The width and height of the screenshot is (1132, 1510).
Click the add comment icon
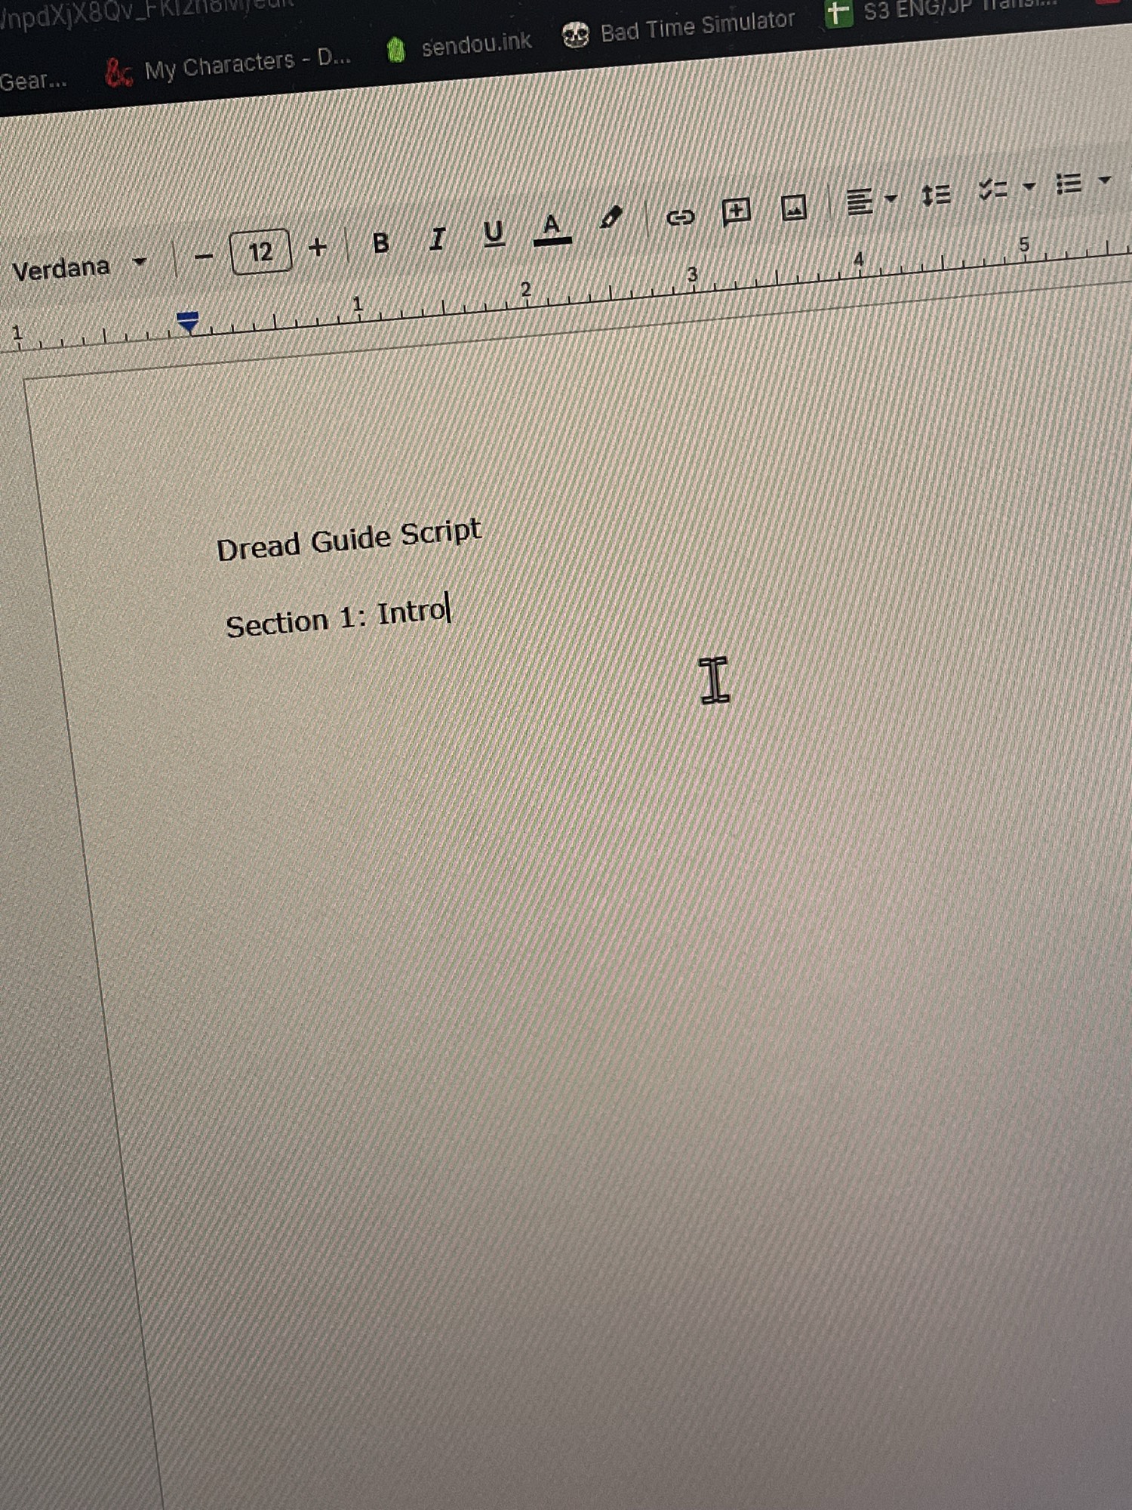[x=736, y=211]
